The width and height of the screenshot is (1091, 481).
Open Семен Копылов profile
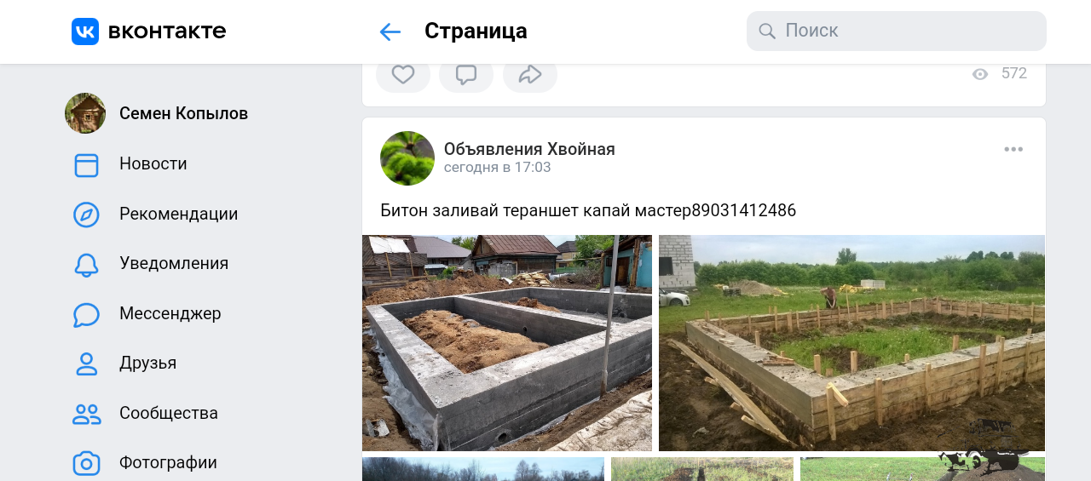pyautogui.click(x=183, y=113)
